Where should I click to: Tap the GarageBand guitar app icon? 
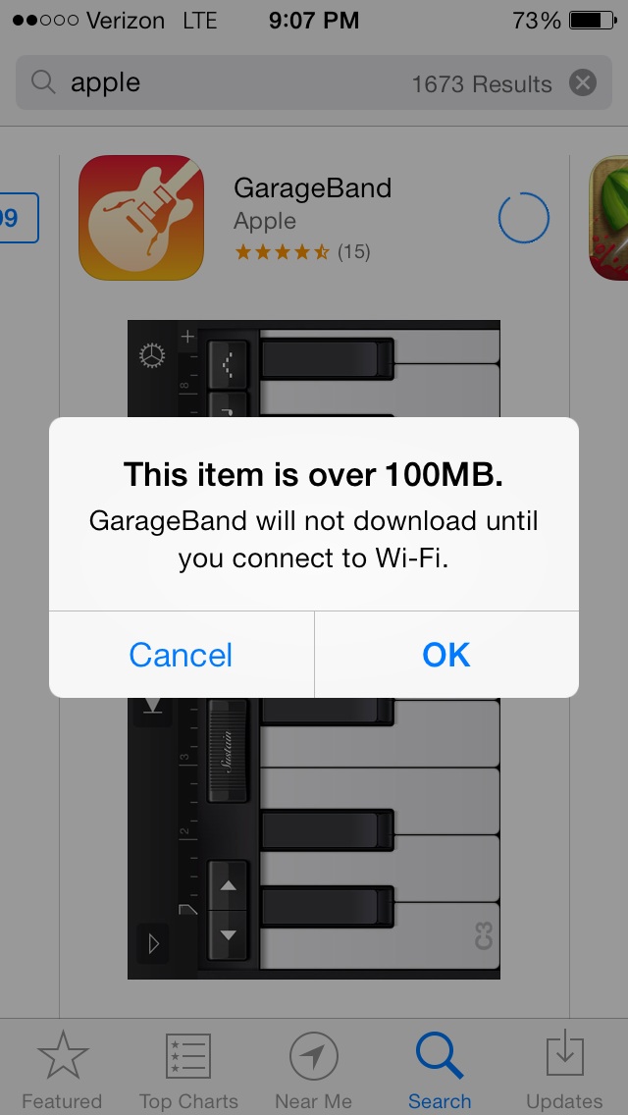[141, 218]
